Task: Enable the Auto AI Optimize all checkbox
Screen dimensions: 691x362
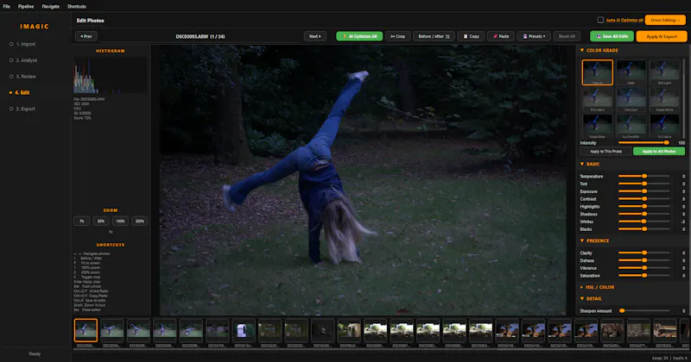Action: coord(600,20)
